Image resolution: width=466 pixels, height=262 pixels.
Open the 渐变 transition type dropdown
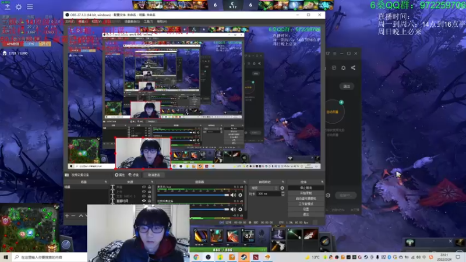264,188
